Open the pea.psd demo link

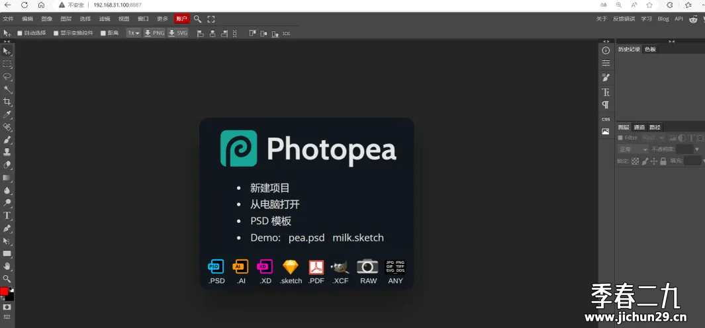click(306, 237)
